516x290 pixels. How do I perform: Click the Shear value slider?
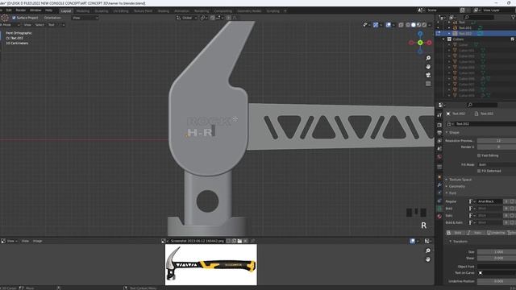tap(497, 258)
